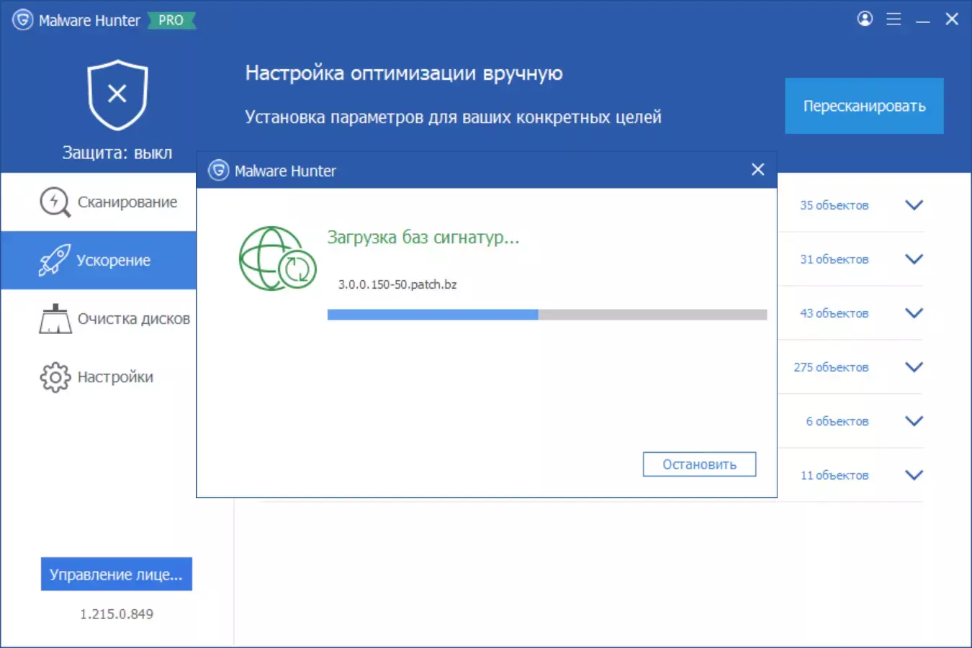Click the protection-off shield icon
Image resolution: width=972 pixels, height=648 pixels.
117,95
